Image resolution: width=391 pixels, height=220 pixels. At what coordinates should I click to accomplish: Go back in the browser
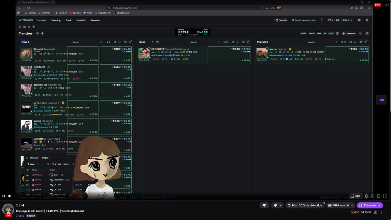click(x=19, y=8)
